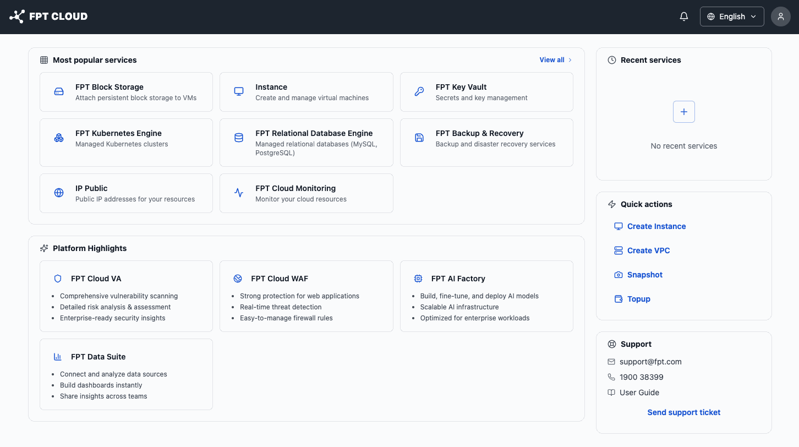Click the Snapshot camera icon
Screen dimensions: 799x447
tap(619, 275)
